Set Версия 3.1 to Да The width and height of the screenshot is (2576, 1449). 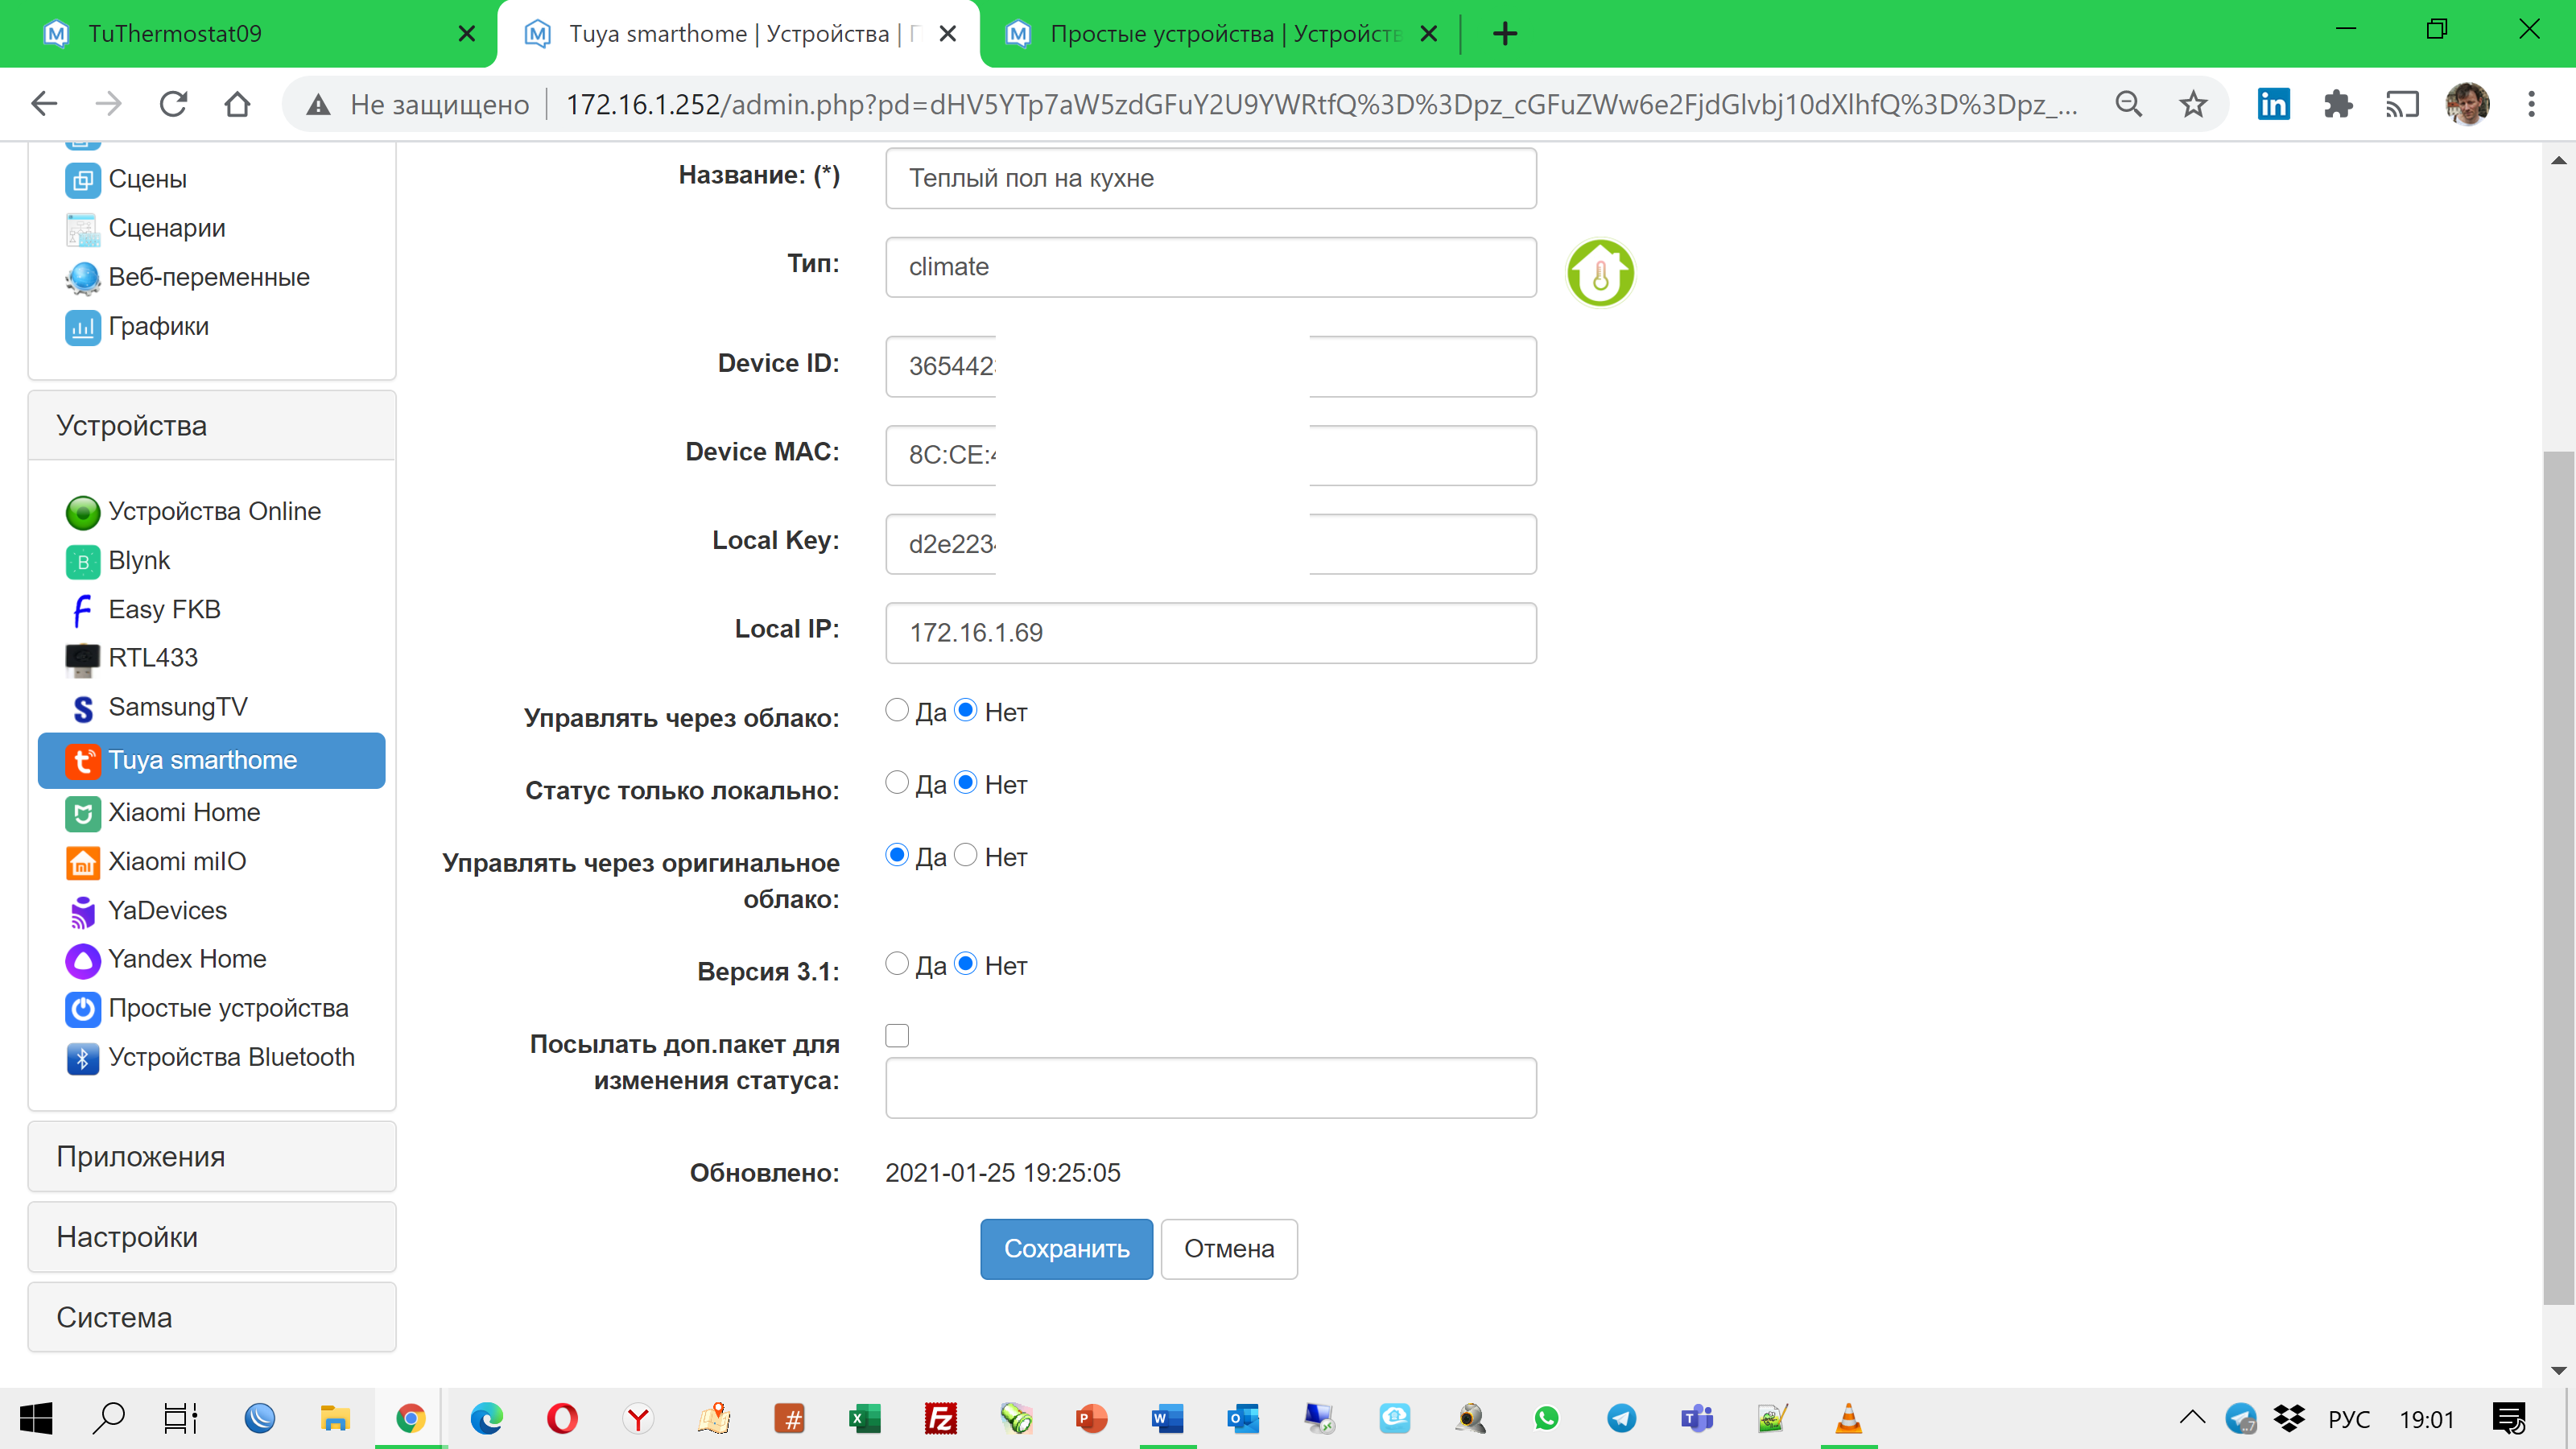click(x=897, y=964)
